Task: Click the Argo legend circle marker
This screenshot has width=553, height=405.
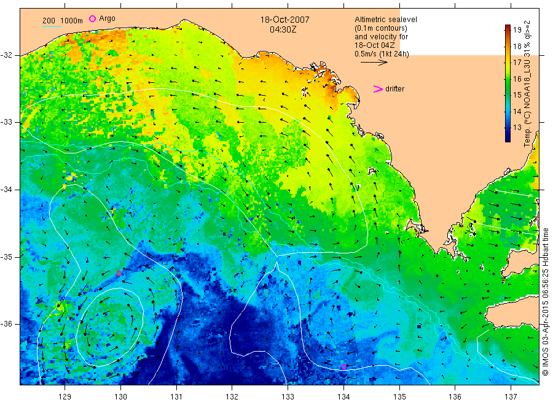Action: (x=92, y=18)
